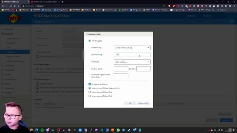Screen dimensions: 237x133
Task: Open Steam from the taskbar
Action: (129, 130)
